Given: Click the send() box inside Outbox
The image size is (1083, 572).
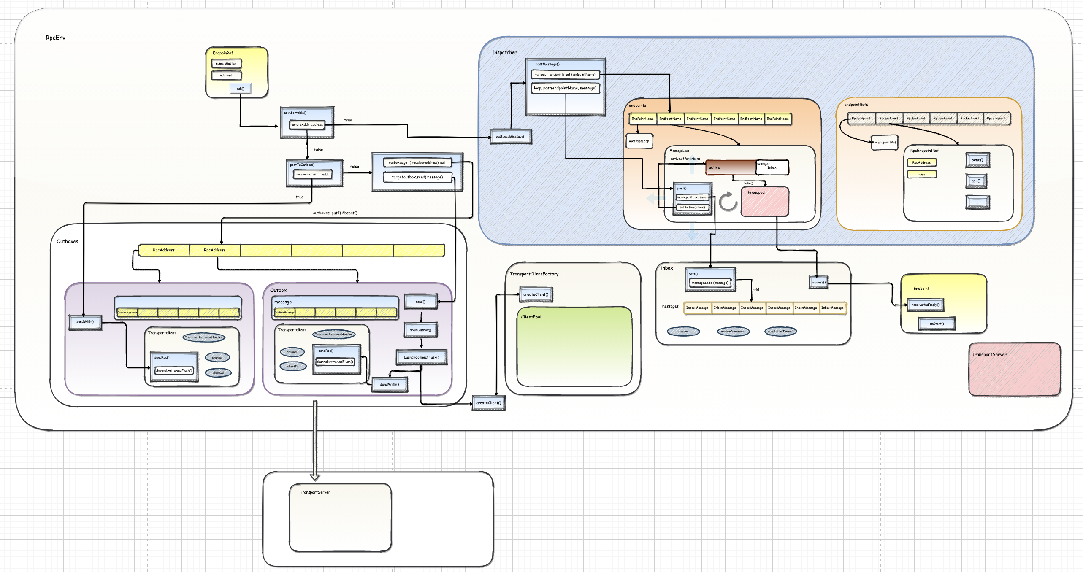Looking at the screenshot, I should click(x=420, y=302).
